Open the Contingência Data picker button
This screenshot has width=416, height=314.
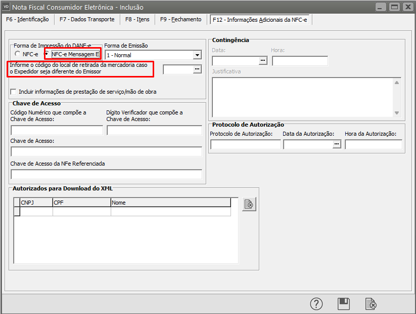coord(263,61)
